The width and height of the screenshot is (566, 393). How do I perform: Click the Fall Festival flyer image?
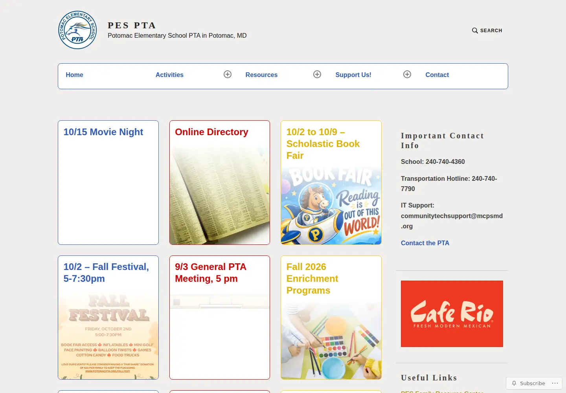(x=108, y=334)
